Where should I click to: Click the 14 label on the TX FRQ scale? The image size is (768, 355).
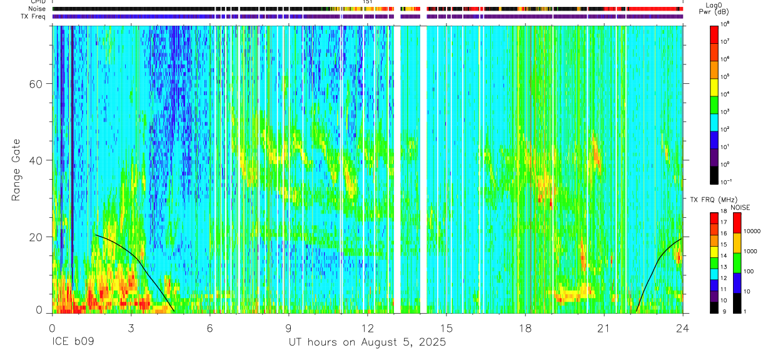click(725, 255)
